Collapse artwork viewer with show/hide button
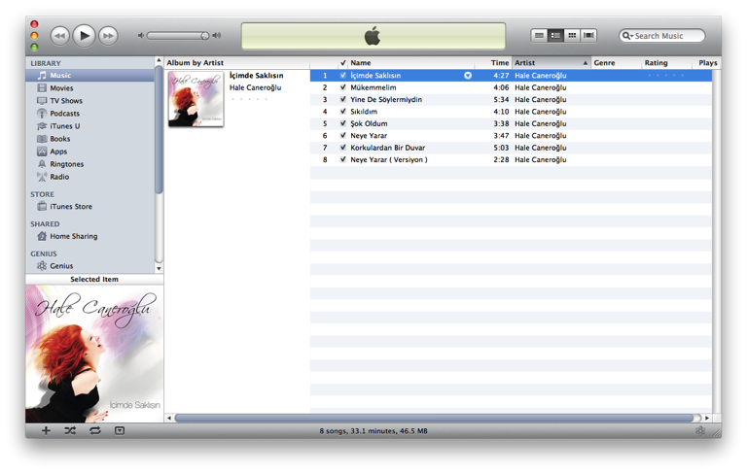The width and height of the screenshot is (747, 473). pos(120,430)
